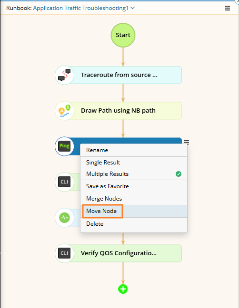This screenshot has width=239, height=308.
Task: Select the Ping node icon
Action: coord(64,146)
